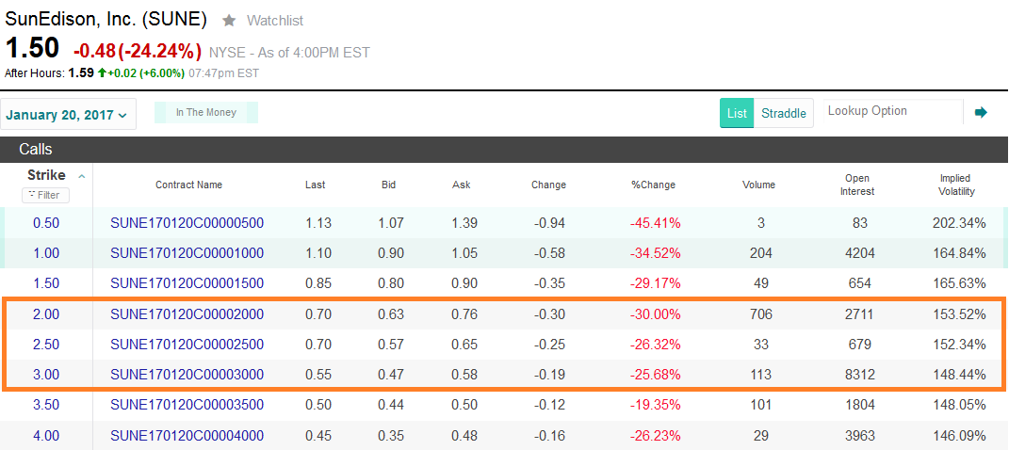The width and height of the screenshot is (1009, 450).
Task: Click the -19.35% change value
Action: point(655,405)
